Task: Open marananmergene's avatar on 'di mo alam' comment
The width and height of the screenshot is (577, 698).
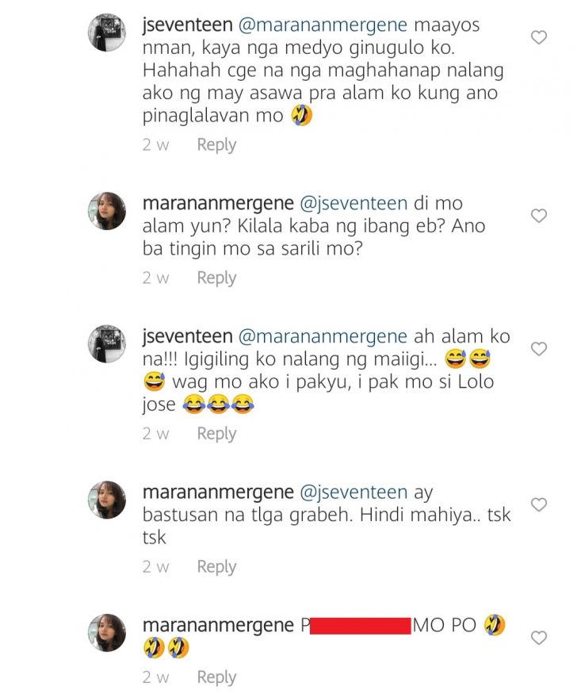Action: pyautogui.click(x=107, y=210)
